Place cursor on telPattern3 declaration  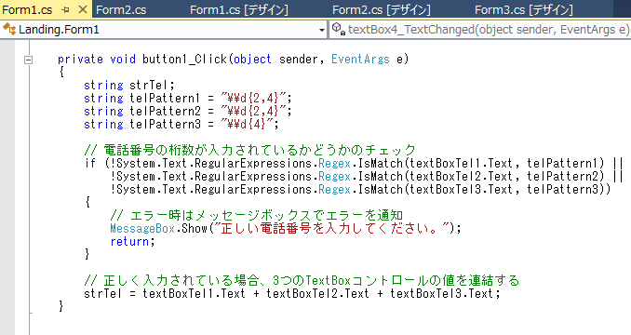point(181,125)
